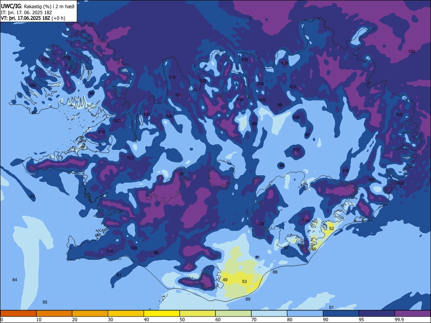Pick the 40–50 bright yellow legend swatch
Screen dimensions: 431x323
coord(162,314)
